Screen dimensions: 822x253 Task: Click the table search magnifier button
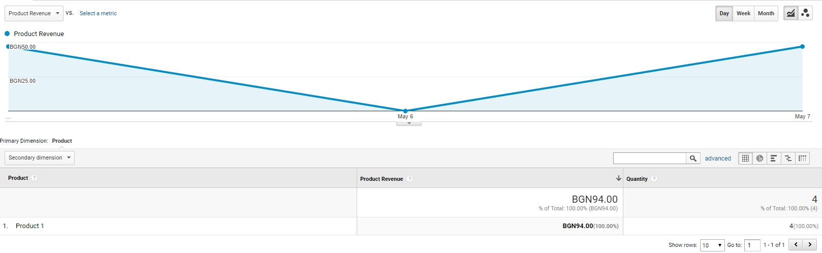693,159
